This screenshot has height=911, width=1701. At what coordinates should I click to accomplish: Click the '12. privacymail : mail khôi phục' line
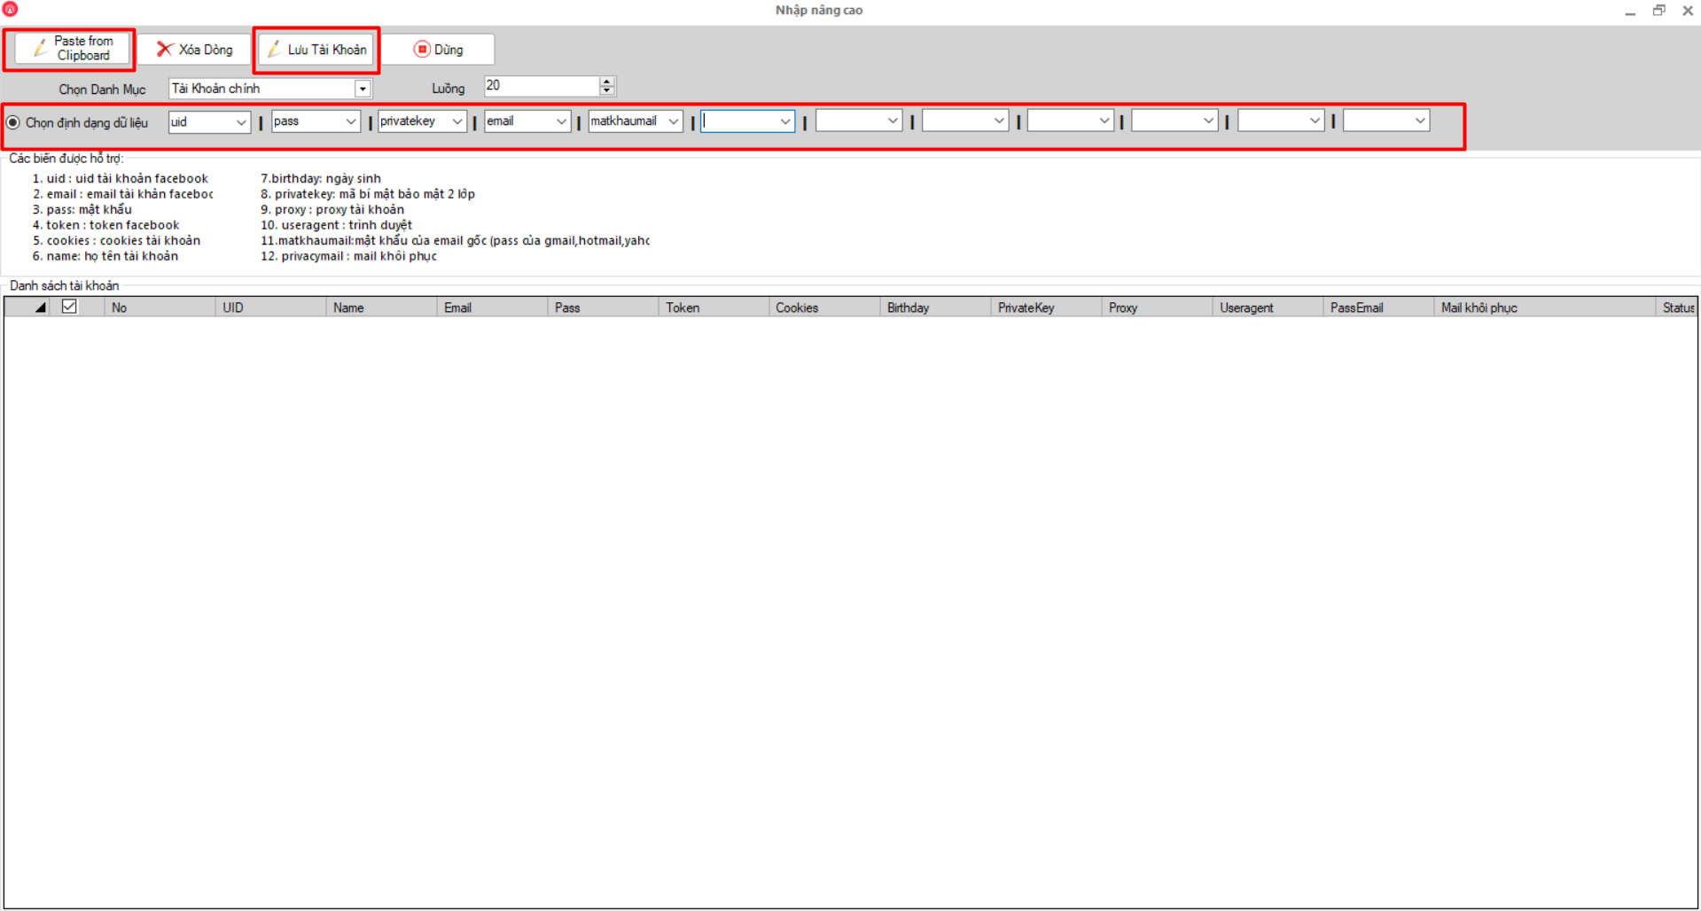pos(348,256)
